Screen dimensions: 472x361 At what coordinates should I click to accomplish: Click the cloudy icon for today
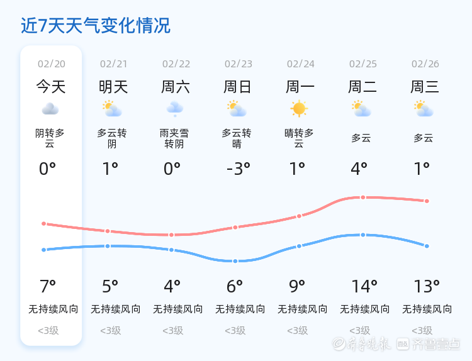click(50, 109)
